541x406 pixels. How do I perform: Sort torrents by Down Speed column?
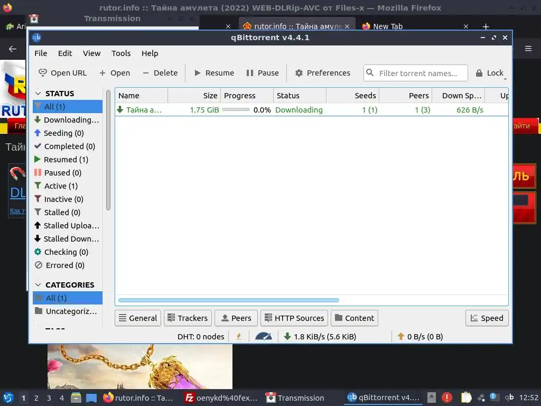[x=459, y=96]
